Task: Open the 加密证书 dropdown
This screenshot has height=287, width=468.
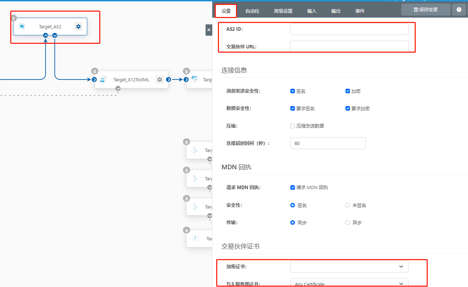Action: pos(349,266)
